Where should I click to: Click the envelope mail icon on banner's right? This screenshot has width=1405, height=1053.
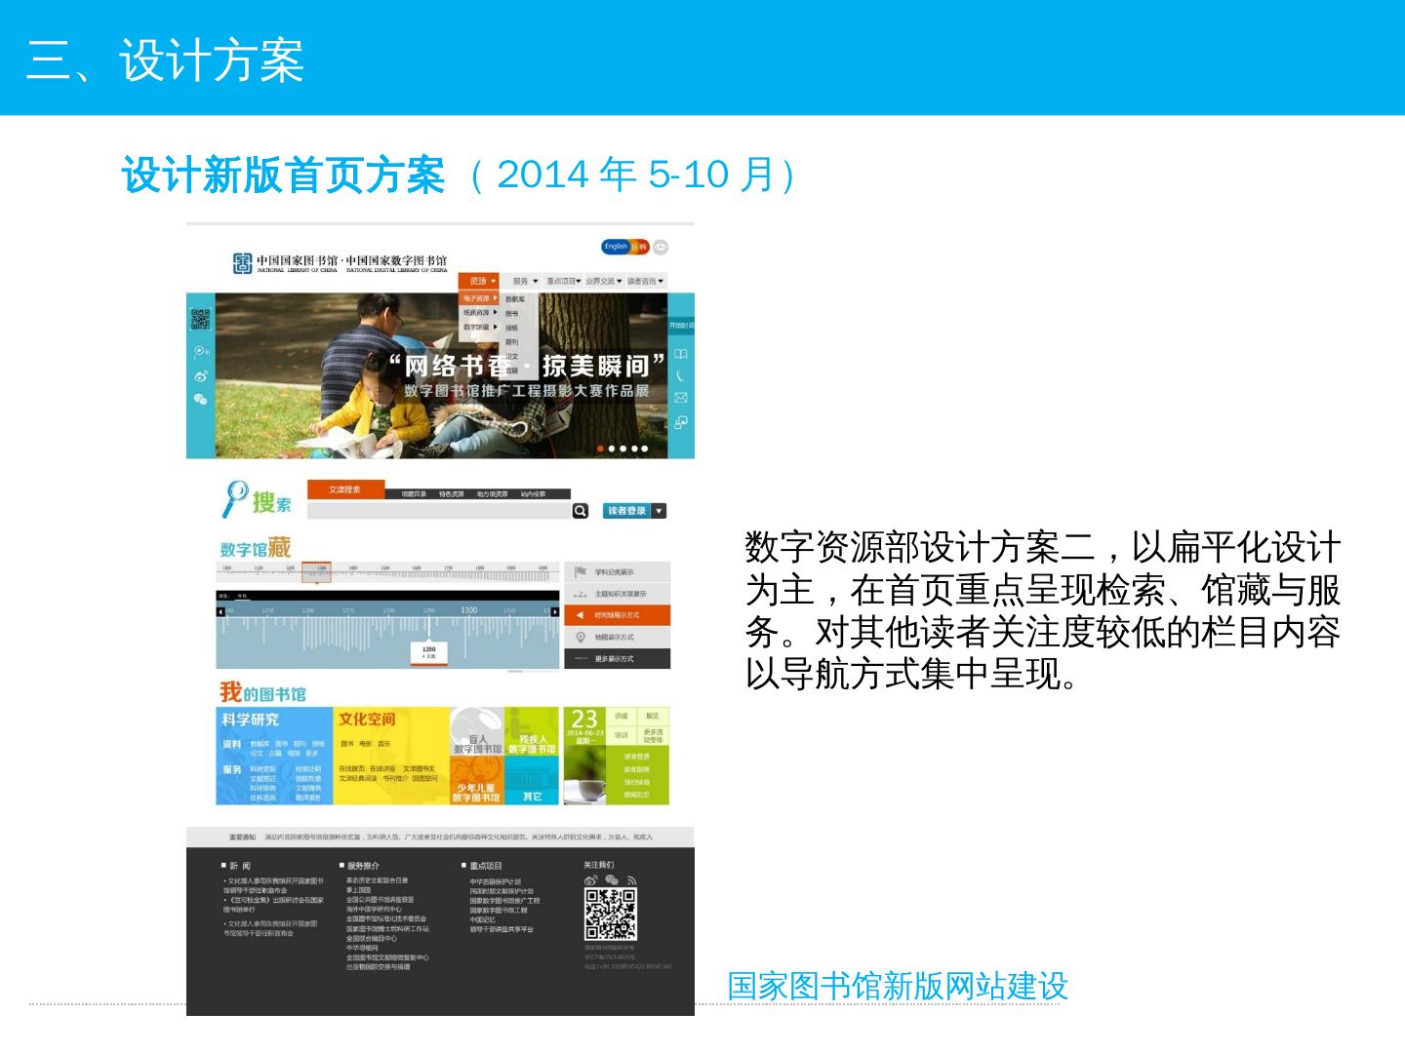[x=681, y=398]
